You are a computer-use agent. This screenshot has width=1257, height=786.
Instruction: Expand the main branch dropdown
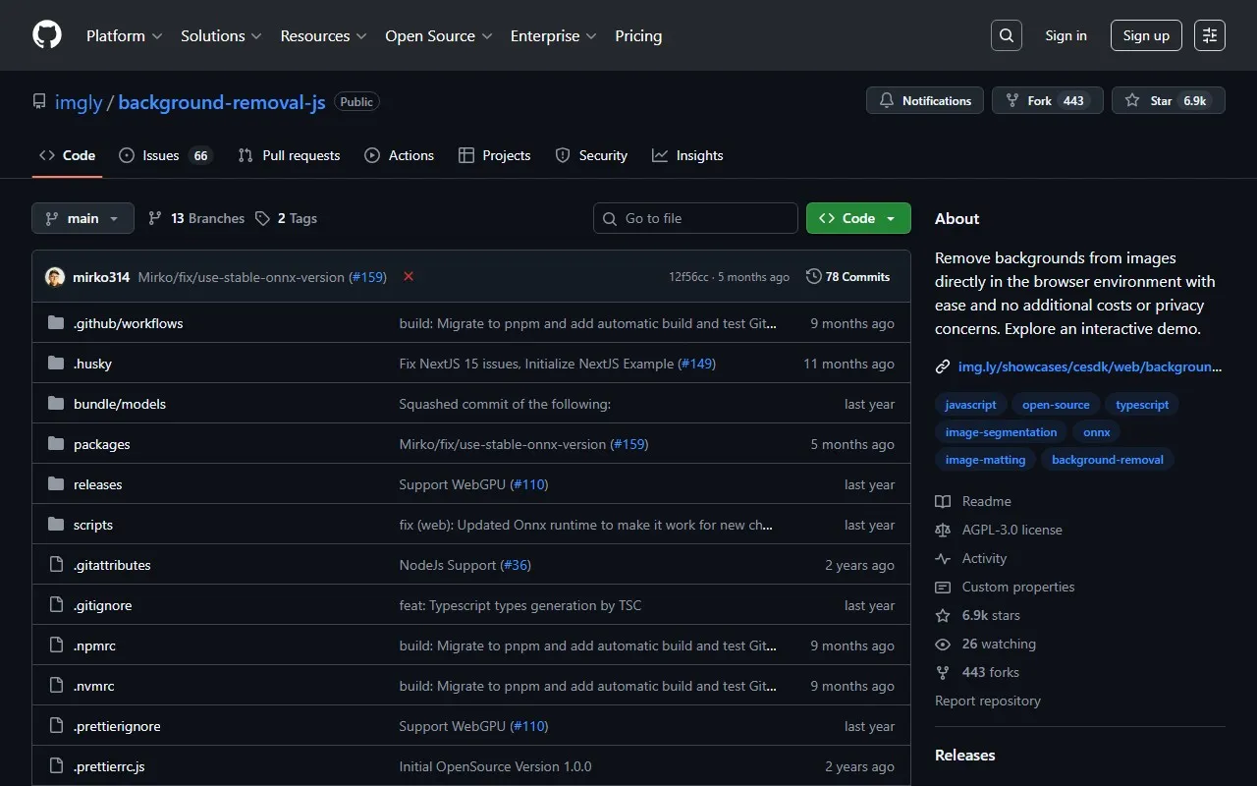82,218
